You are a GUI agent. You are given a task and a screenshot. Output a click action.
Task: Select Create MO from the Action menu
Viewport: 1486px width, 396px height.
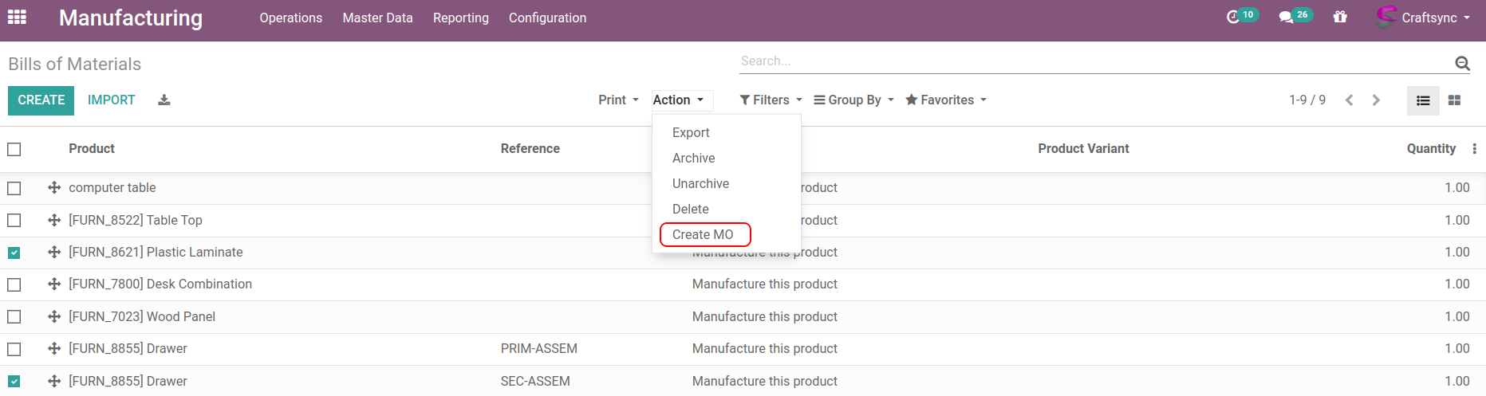click(703, 235)
